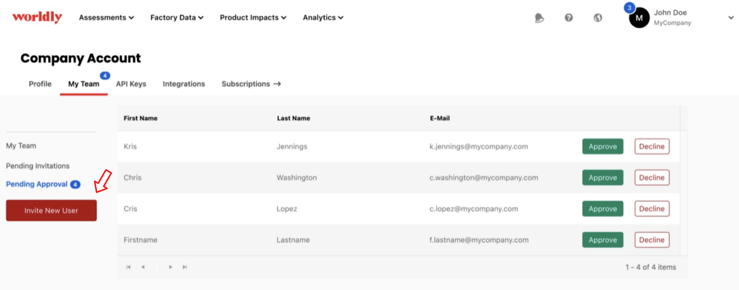This screenshot has width=739, height=290.
Task: Open the notifications bell icon
Action: click(x=539, y=18)
